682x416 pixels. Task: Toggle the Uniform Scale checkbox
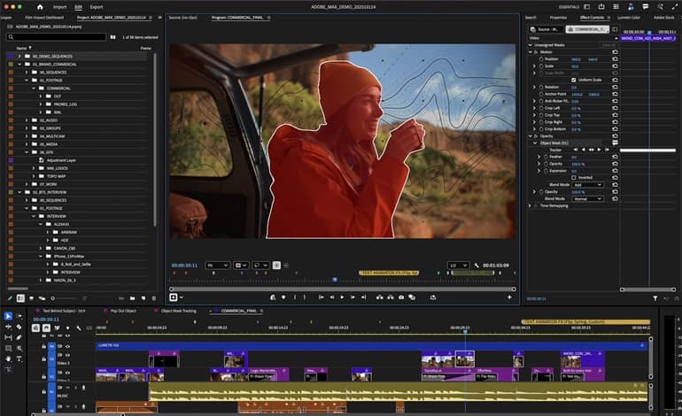tap(574, 80)
